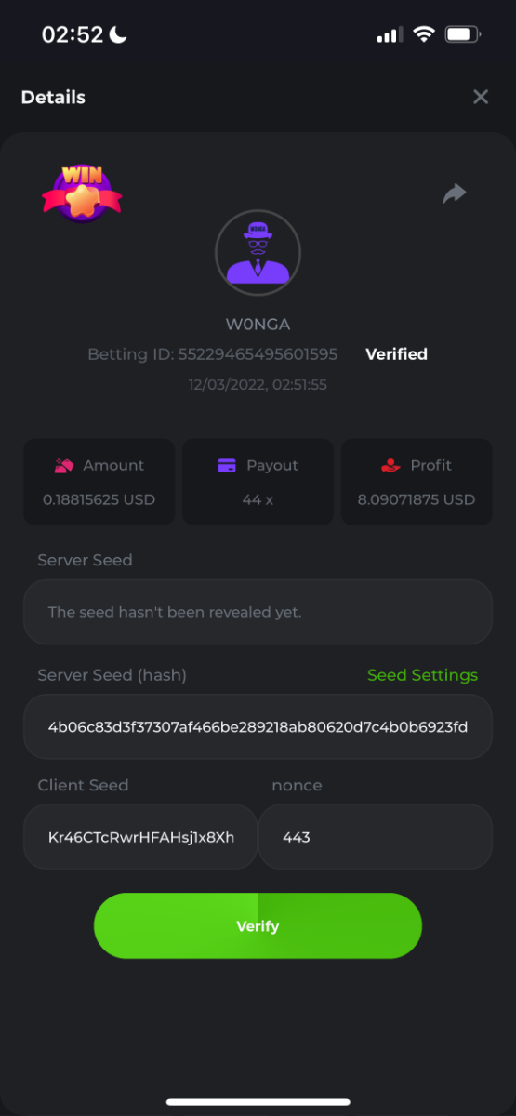
Task: Tap the battery icon in status bar
Action: coord(463,34)
